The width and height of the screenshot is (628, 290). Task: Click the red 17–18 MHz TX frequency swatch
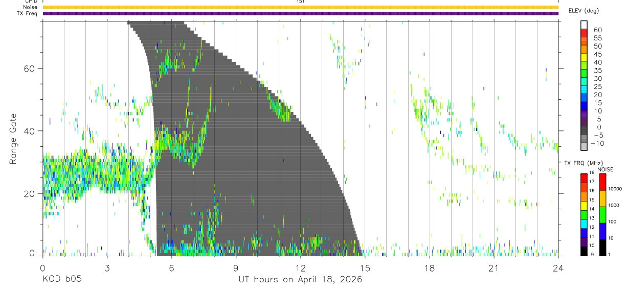point(584,178)
